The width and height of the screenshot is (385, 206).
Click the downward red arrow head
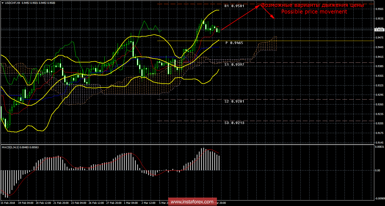pyautogui.click(x=273, y=18)
